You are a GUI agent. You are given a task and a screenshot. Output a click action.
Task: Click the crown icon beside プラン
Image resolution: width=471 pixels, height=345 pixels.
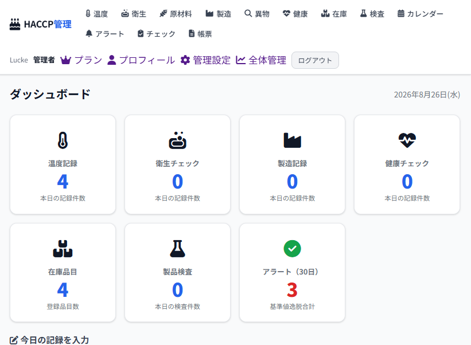65,60
